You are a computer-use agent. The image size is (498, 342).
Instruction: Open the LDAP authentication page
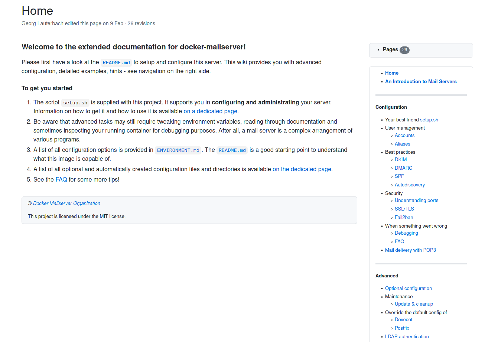[407, 336]
